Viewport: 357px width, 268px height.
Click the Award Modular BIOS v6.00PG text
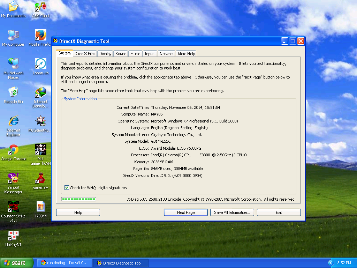coord(176,148)
